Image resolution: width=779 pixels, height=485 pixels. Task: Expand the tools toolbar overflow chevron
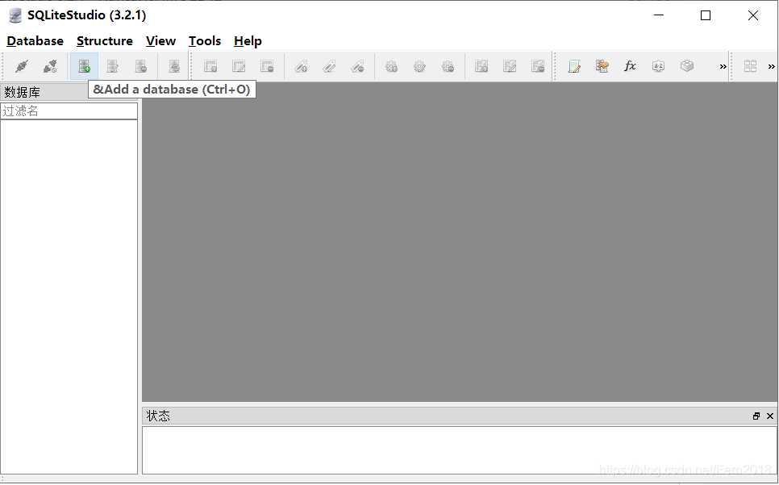click(723, 67)
